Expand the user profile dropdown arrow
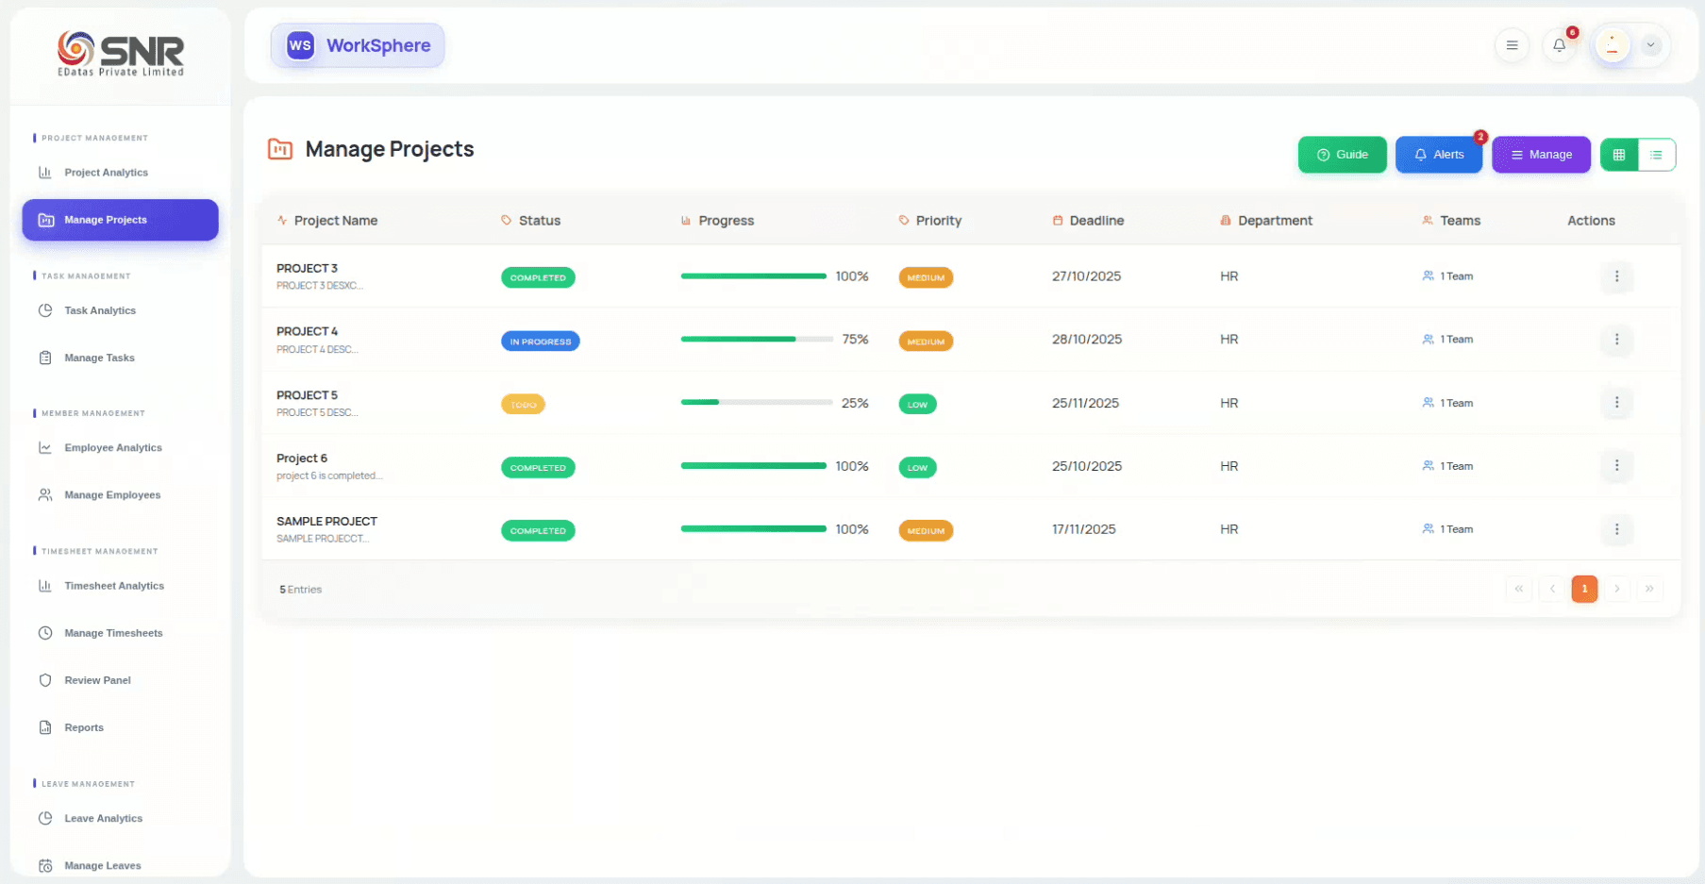 coord(1650,45)
